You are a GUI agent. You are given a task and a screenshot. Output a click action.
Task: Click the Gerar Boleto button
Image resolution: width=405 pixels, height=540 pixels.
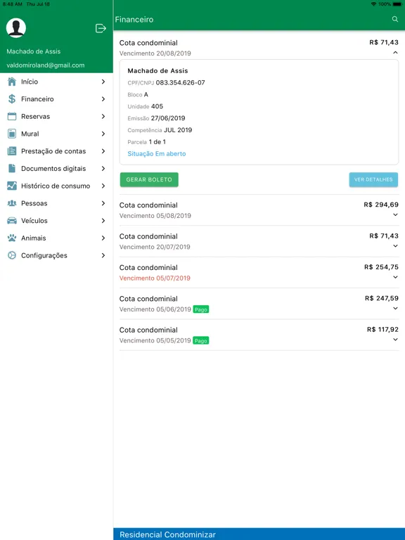click(149, 180)
